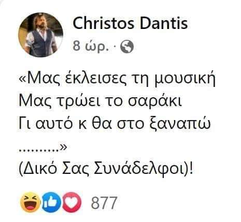Screen dimensions: 241x222
Task: Click the surname 'Dantis' in the header
Action: pos(164,23)
